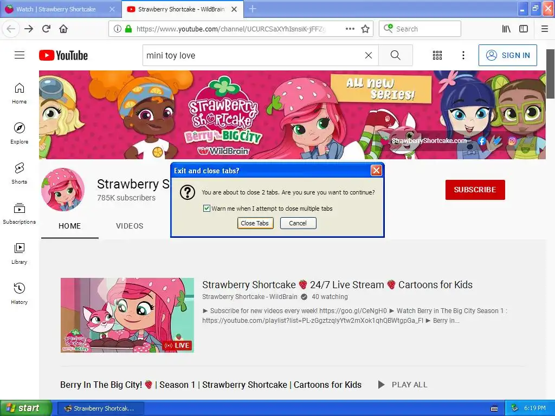The image size is (555, 416).
Task: Uncheck warn when closing multiple tabs
Action: point(206,209)
